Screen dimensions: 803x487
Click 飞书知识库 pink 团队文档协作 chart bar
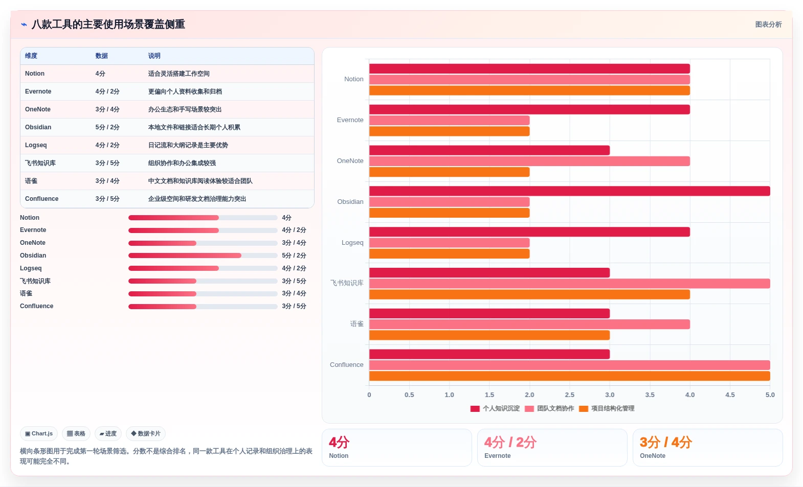pyautogui.click(x=570, y=284)
